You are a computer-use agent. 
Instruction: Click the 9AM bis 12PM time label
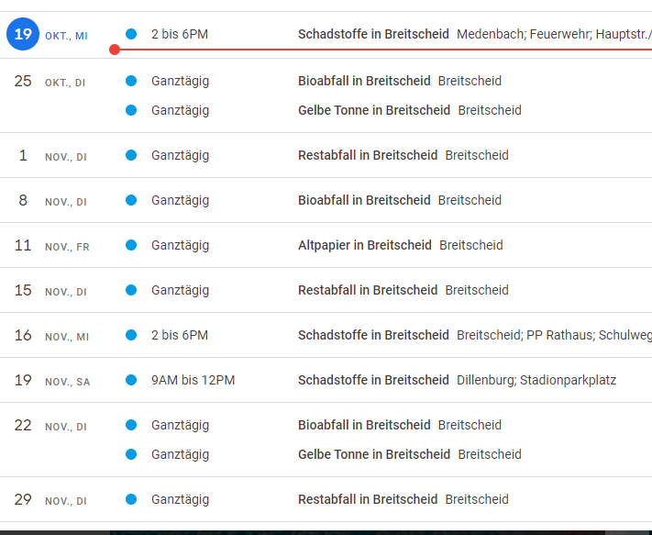(x=193, y=380)
